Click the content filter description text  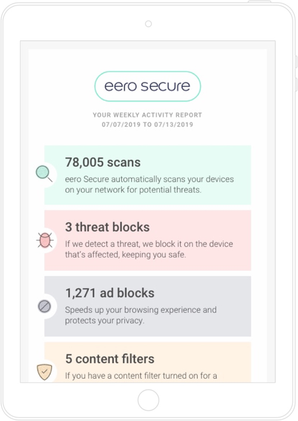pyautogui.click(x=141, y=376)
